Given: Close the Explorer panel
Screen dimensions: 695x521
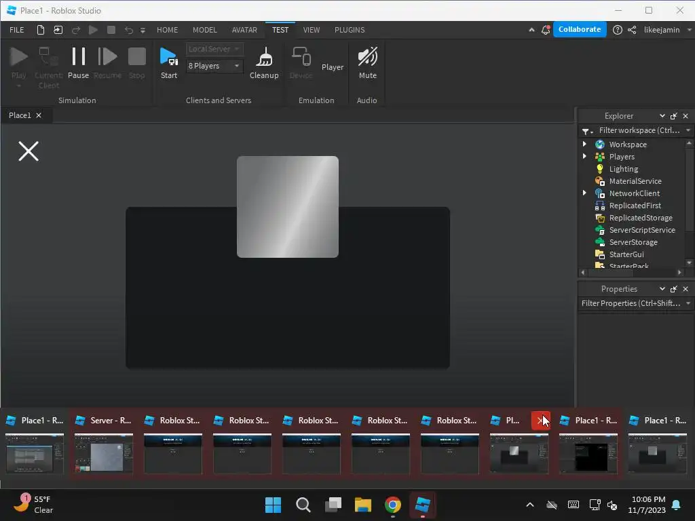Looking at the screenshot, I should tap(685, 115).
